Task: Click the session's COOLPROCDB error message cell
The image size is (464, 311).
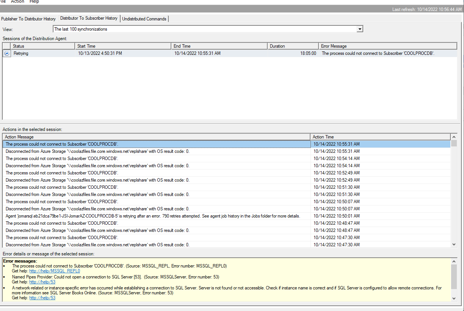Action: coord(378,53)
